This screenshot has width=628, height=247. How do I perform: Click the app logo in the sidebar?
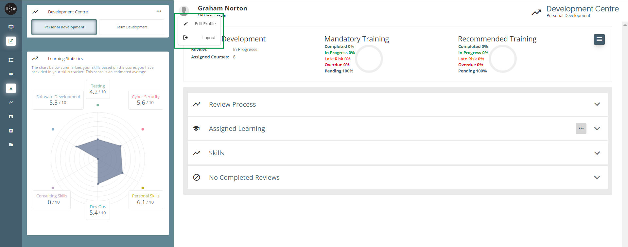tap(11, 9)
